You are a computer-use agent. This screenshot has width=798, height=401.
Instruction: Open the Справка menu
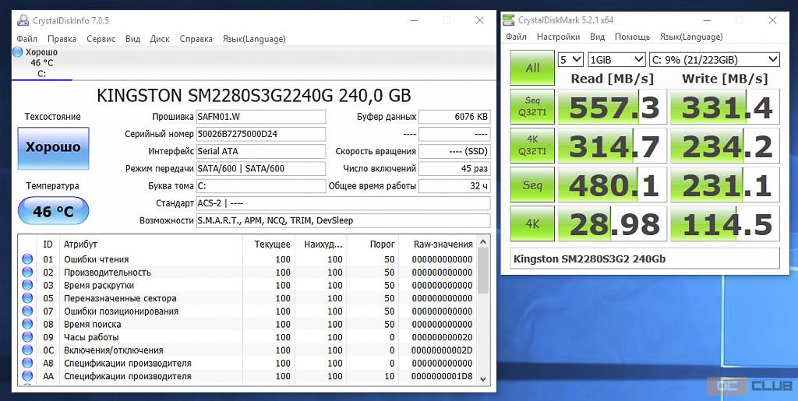pos(196,39)
